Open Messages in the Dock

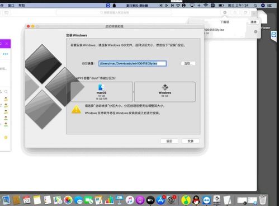coord(78,200)
